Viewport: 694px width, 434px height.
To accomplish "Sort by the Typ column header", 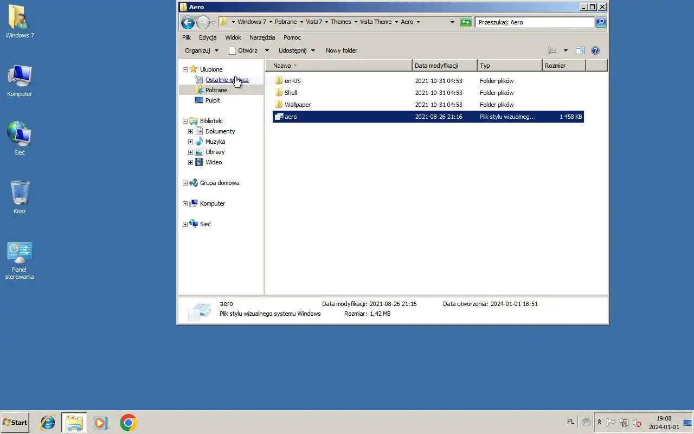I will [510, 66].
